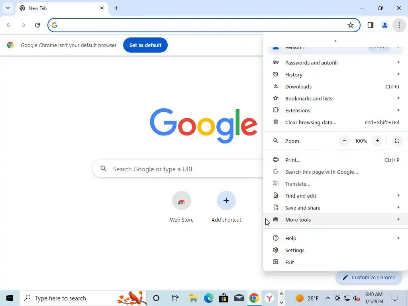The image size is (408, 306).
Task: Open the Web Store shortcut
Action: coord(182,207)
